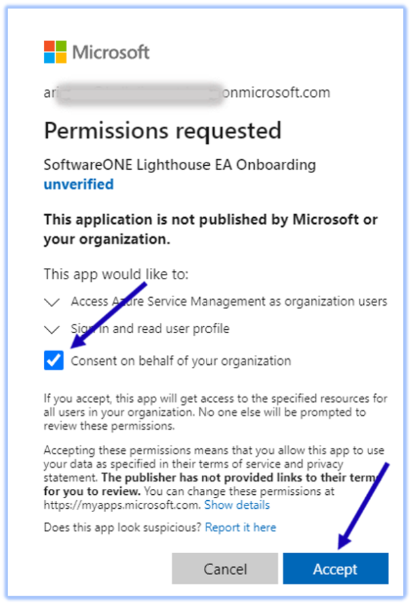Click the Access Azure Service Management permission text
The height and width of the screenshot is (605, 413).
click(x=228, y=302)
